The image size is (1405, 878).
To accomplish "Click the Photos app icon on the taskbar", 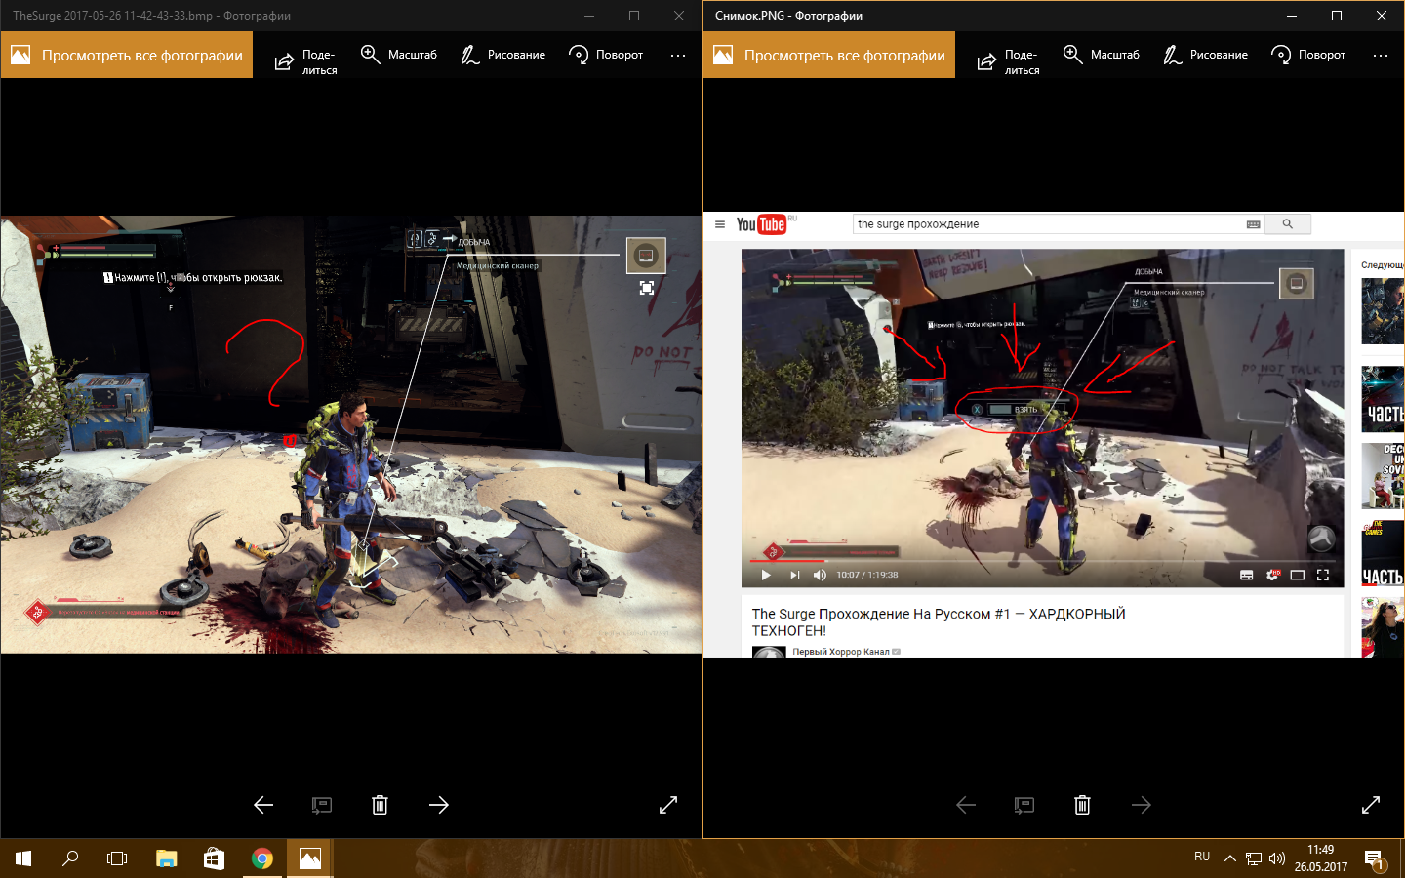I will [309, 858].
